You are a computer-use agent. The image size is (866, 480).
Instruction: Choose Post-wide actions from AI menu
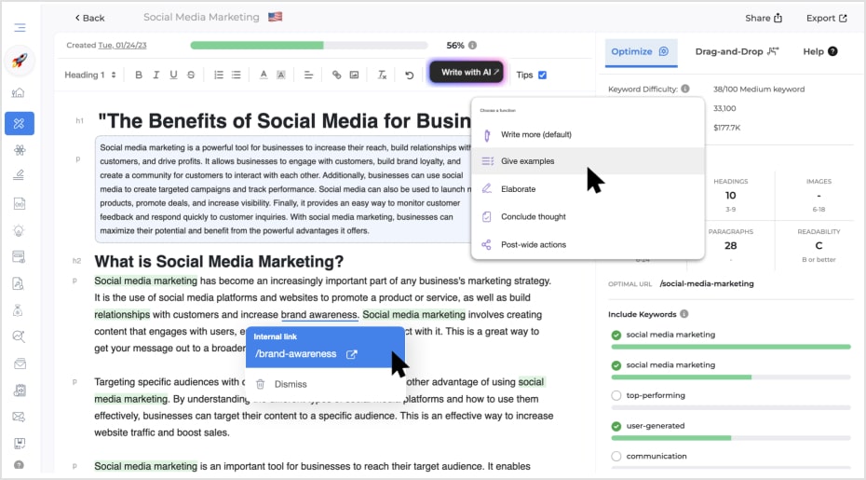[x=588, y=244]
